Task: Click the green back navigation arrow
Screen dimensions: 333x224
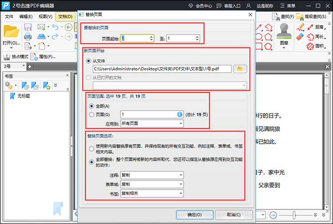Action: pyautogui.click(x=68, y=27)
